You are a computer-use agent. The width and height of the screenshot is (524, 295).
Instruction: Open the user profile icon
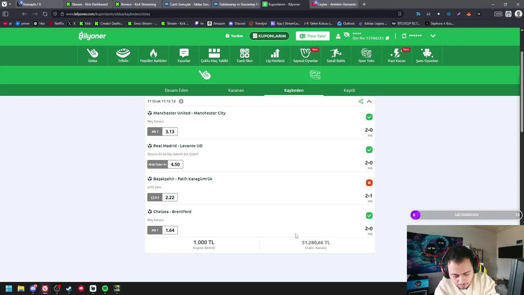pos(338,36)
